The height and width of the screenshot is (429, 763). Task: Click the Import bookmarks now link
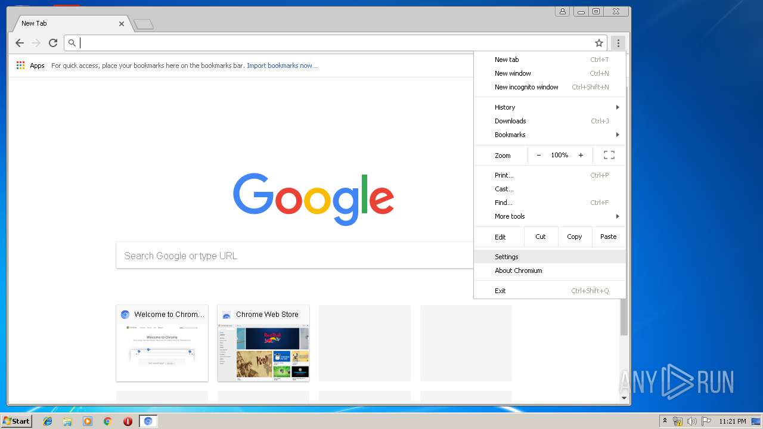[x=282, y=66]
